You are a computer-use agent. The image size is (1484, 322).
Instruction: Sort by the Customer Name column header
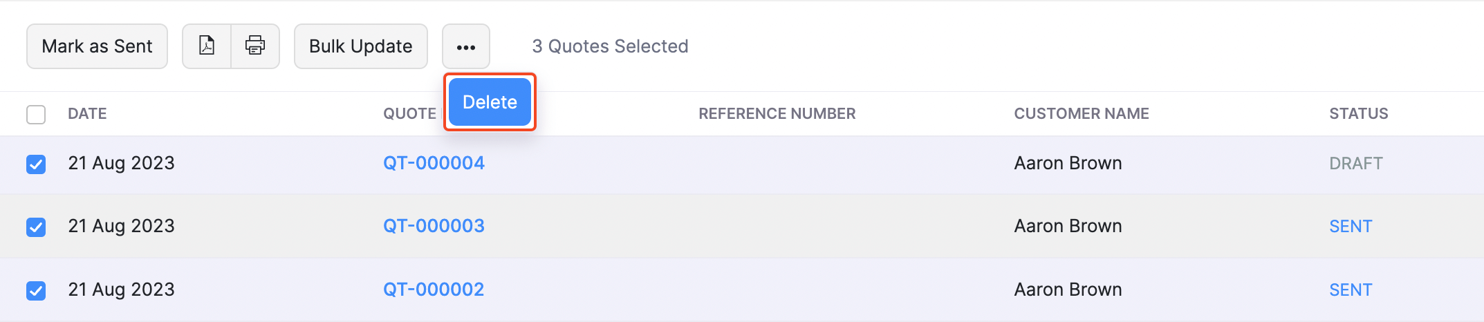(x=1081, y=114)
